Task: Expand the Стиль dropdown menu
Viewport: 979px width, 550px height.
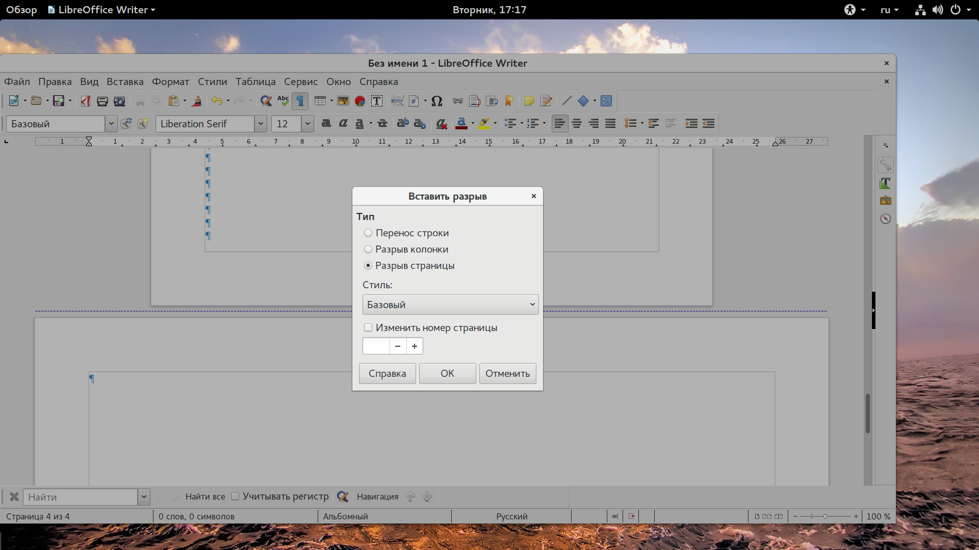Action: [x=532, y=304]
